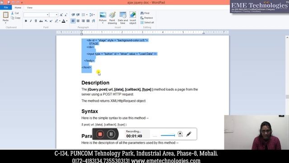289x163 pixels.
Task: Open the font family combo box
Action: [x=36, y=15]
